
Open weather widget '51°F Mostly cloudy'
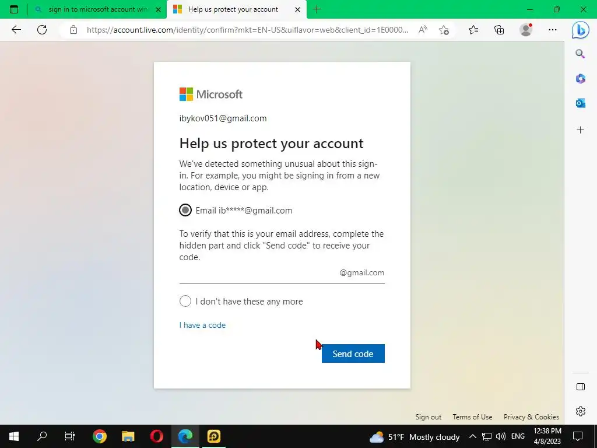tap(415, 437)
